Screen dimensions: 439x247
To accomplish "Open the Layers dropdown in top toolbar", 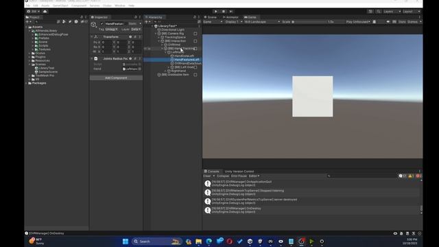I will (392, 12).
